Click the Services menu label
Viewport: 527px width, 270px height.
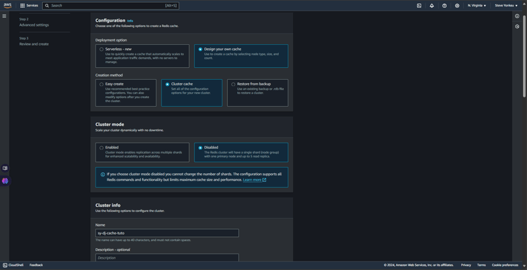click(32, 6)
